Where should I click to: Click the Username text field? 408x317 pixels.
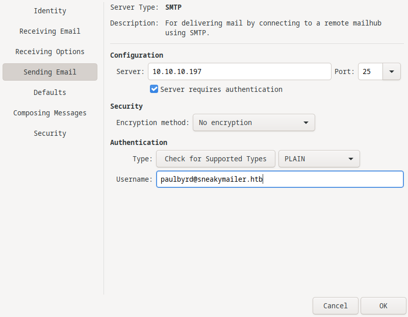[279, 179]
